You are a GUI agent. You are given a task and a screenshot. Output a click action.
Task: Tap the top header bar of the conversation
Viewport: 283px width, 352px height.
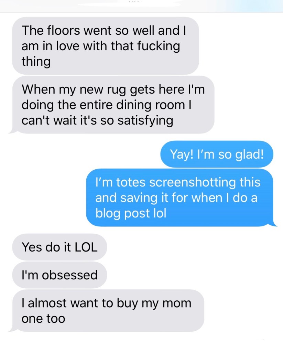click(141, 6)
